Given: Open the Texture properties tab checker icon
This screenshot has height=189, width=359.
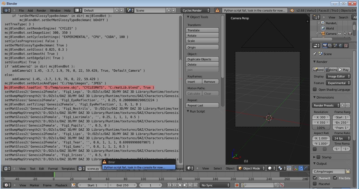Looking at the screenshot, I should [x=346, y=46].
